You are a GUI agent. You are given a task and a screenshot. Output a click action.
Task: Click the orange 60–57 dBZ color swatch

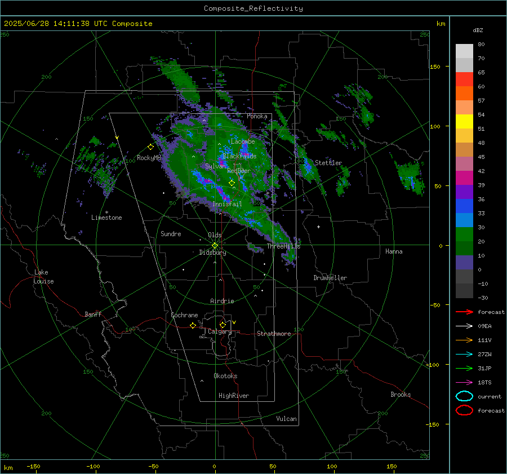(x=464, y=94)
